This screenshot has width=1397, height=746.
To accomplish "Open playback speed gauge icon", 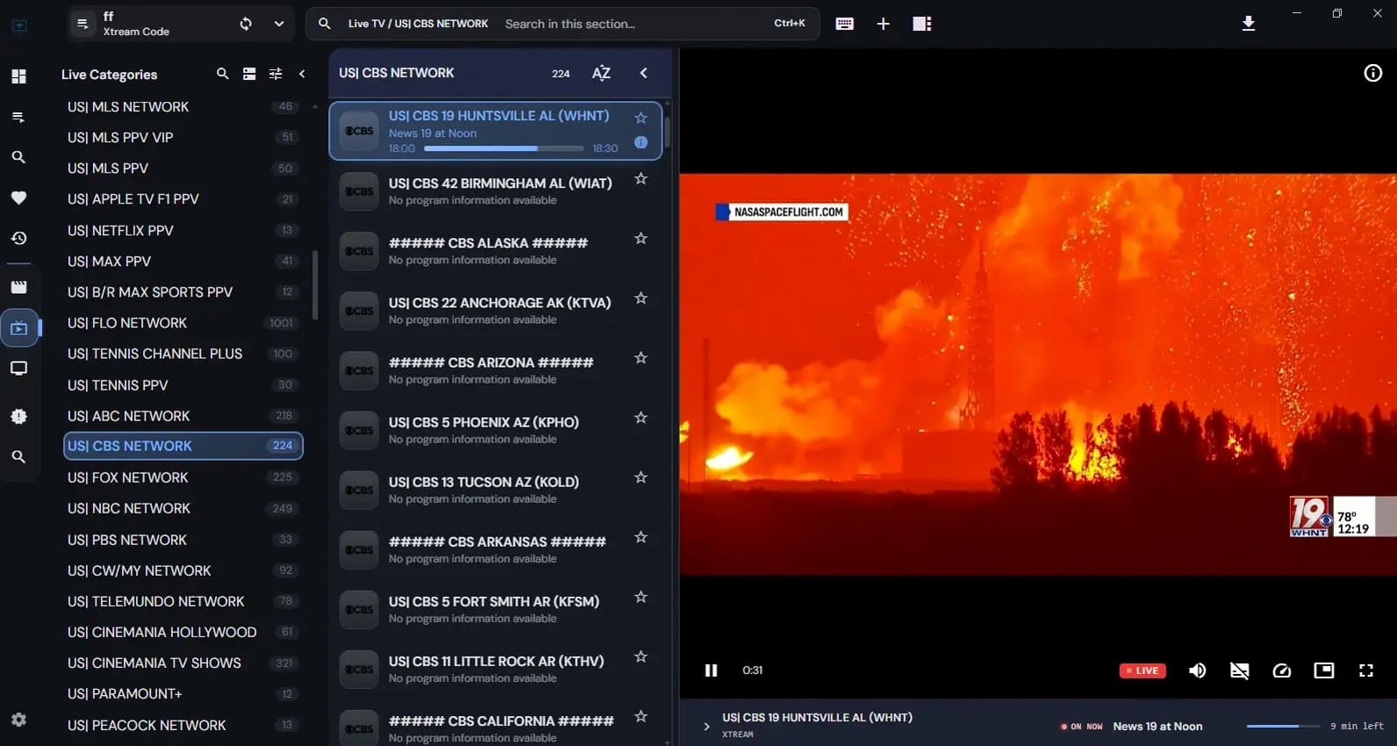I will 1282,671.
